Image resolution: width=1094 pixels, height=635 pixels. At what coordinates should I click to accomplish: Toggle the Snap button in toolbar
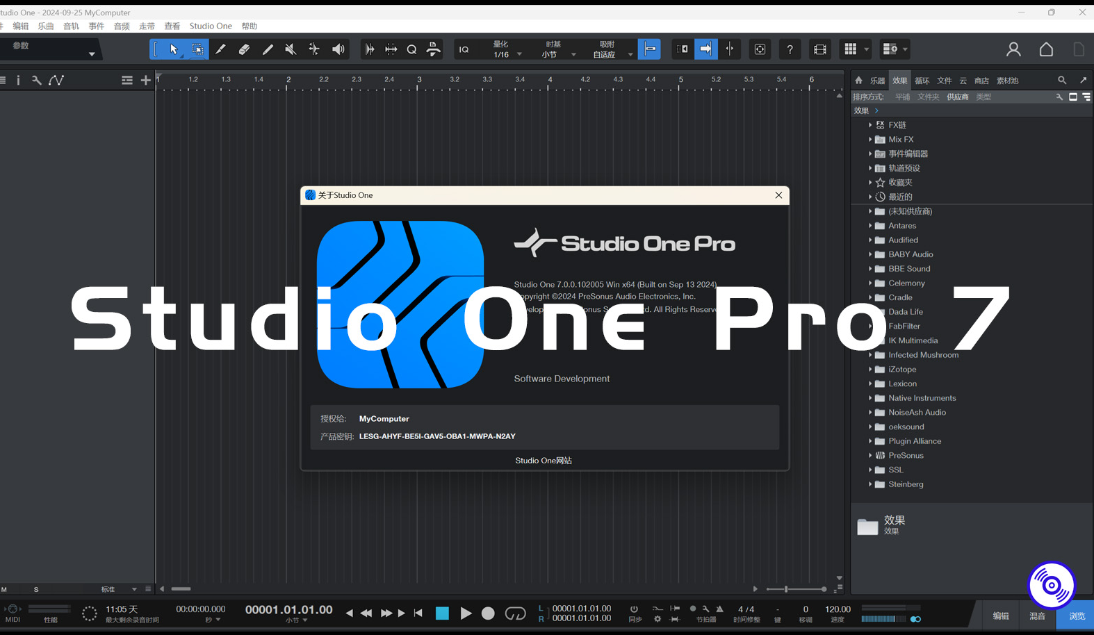649,49
